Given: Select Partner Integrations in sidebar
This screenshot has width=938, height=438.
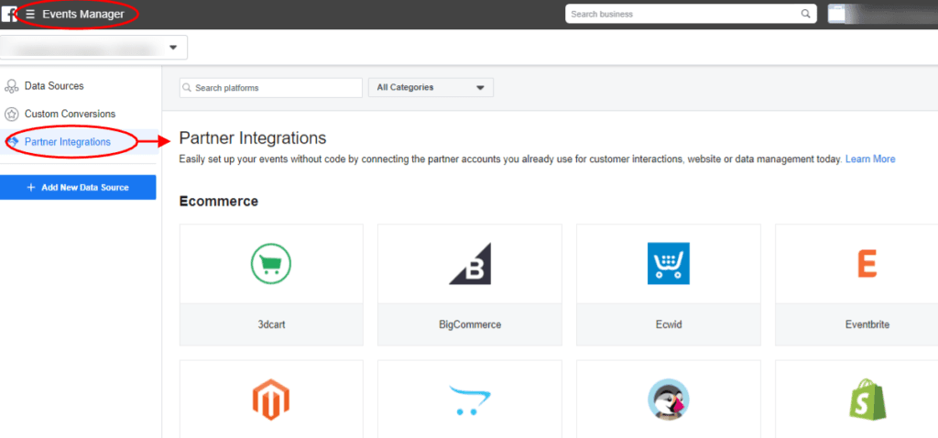Looking at the screenshot, I should click(x=67, y=142).
